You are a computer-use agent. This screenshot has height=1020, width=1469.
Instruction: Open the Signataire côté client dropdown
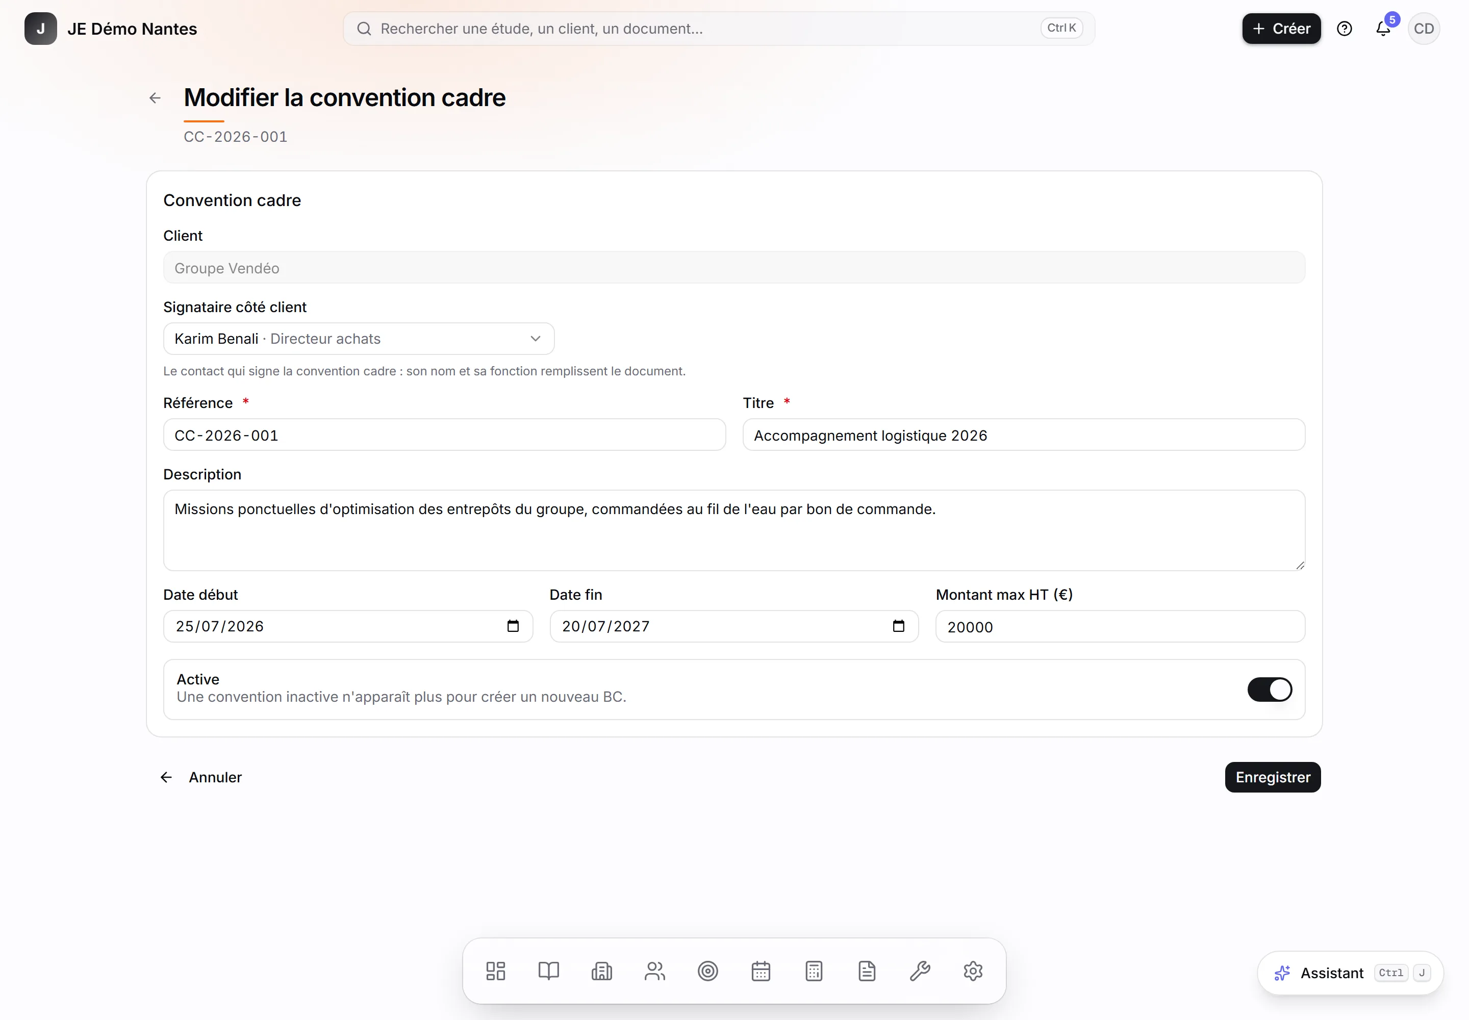pyautogui.click(x=359, y=339)
